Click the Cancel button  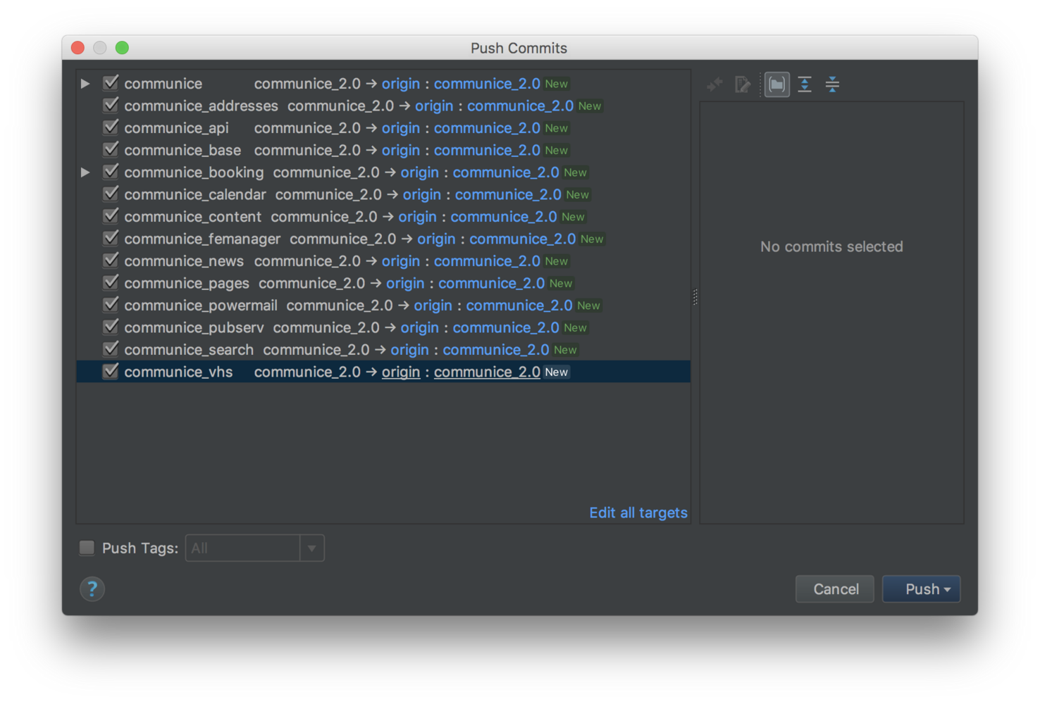pyautogui.click(x=835, y=589)
